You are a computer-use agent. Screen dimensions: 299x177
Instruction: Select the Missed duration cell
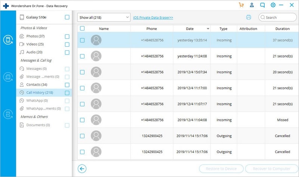click(x=283, y=120)
